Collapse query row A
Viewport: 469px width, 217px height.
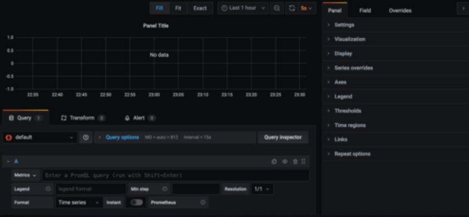8,161
